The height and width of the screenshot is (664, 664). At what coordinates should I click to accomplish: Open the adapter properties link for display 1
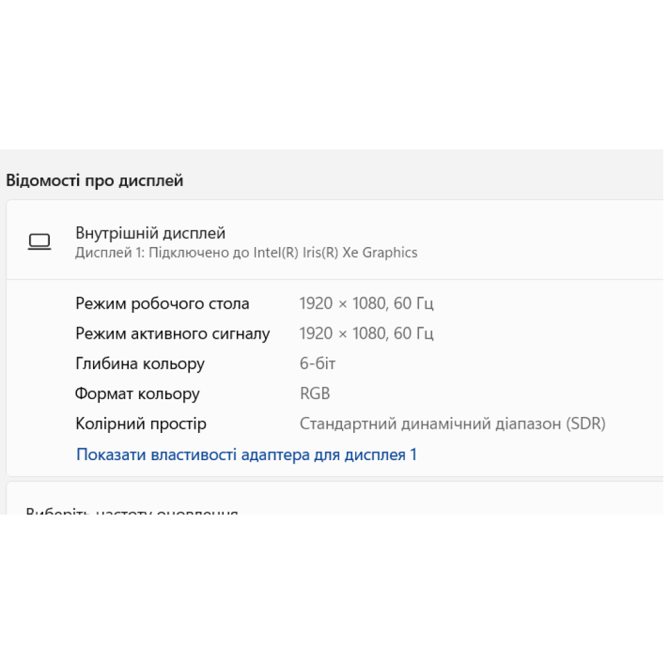pos(246,455)
